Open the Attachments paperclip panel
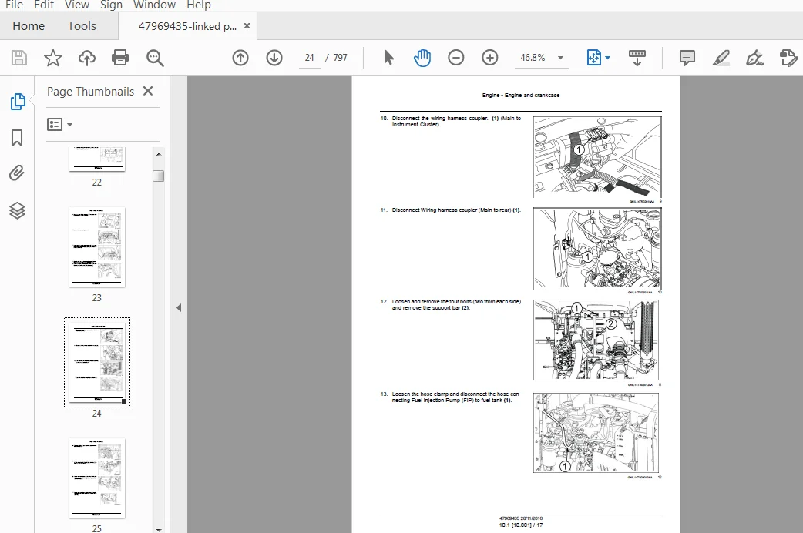The height and width of the screenshot is (533, 803). pos(17,173)
